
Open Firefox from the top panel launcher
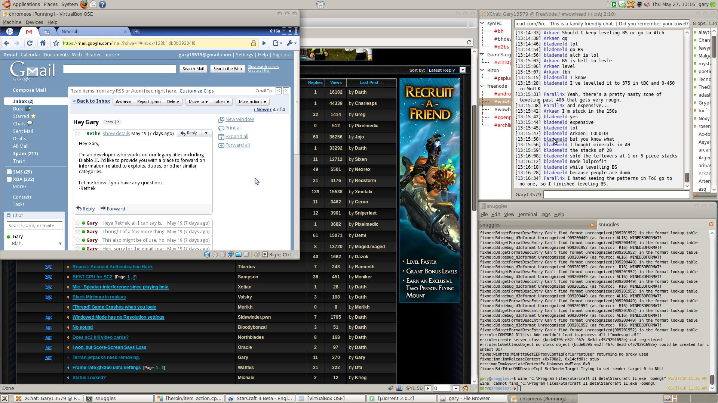[85, 4]
